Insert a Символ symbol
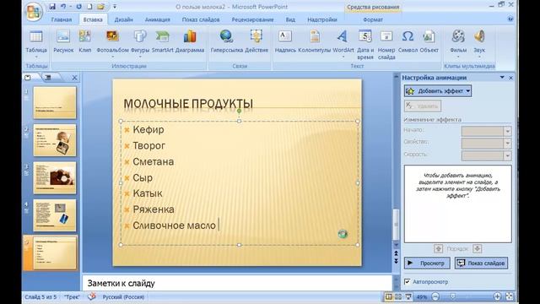The width and height of the screenshot is (540, 304). 408,41
